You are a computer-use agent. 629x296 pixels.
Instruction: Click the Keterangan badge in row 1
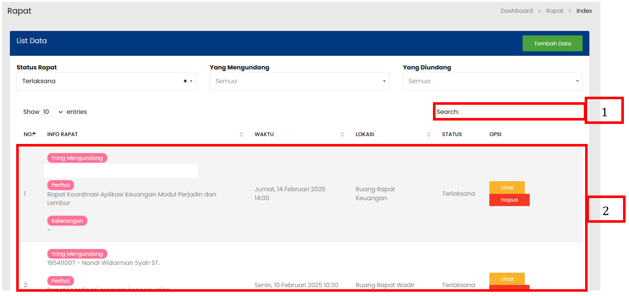click(x=67, y=221)
